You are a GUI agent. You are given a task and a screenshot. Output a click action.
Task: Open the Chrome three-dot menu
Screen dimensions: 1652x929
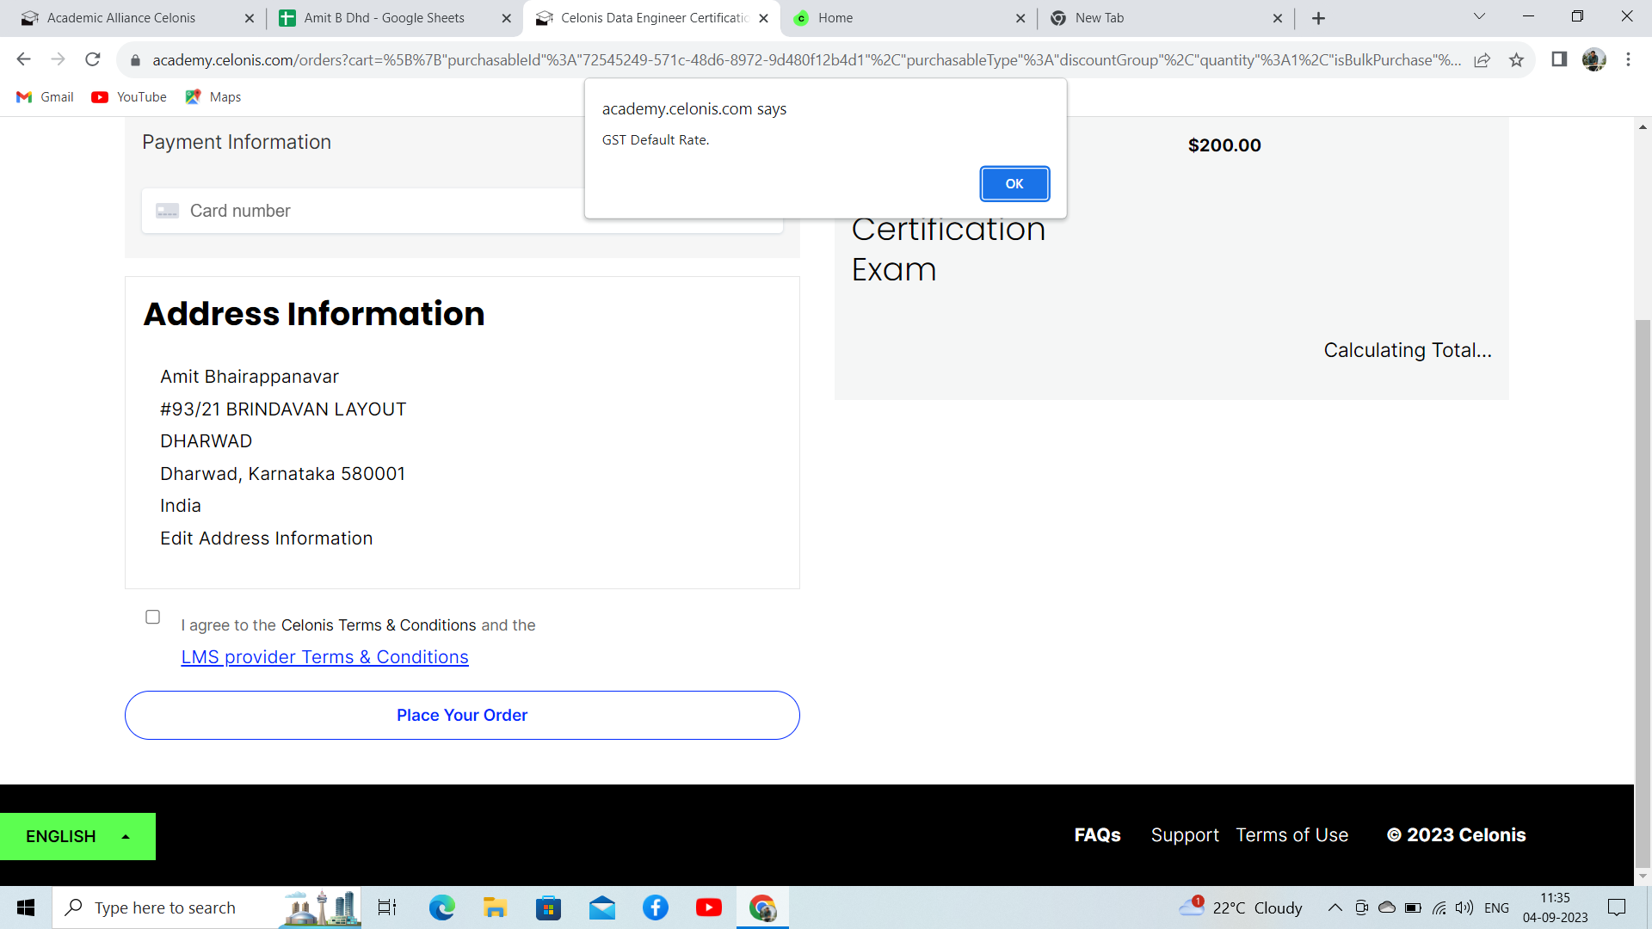[1628, 59]
